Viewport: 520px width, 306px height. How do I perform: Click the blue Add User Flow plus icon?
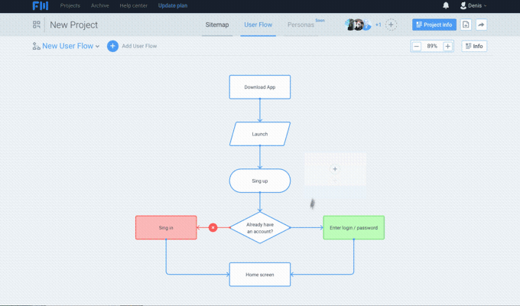[112, 46]
